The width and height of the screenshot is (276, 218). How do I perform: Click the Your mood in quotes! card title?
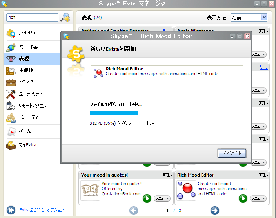point(105,175)
